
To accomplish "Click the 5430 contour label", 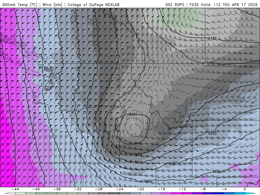I will point(212,38).
